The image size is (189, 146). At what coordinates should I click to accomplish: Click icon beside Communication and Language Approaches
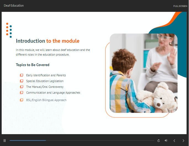click(22, 93)
